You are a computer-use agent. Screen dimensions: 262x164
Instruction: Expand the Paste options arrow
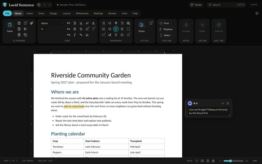13,27
